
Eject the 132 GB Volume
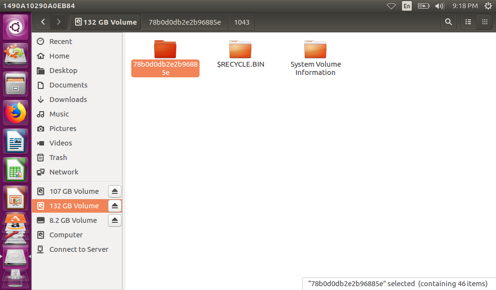click(114, 206)
